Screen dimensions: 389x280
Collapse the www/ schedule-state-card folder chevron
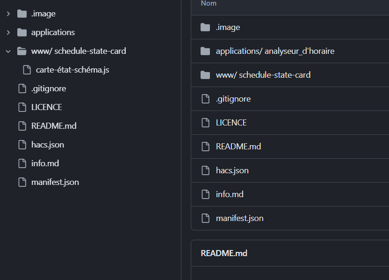8,51
